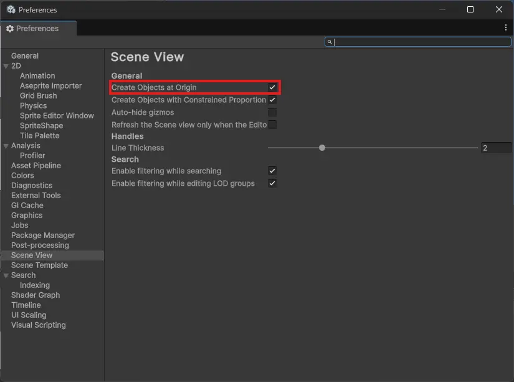Collapse the Search category arrow
The width and height of the screenshot is (514, 382).
coord(6,276)
